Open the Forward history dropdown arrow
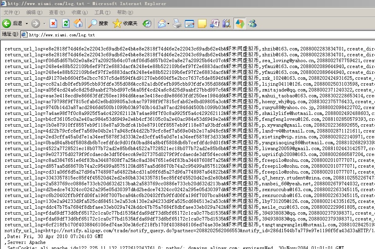Image resolution: width=375 pixels, height=249 pixels. click(x=44, y=23)
